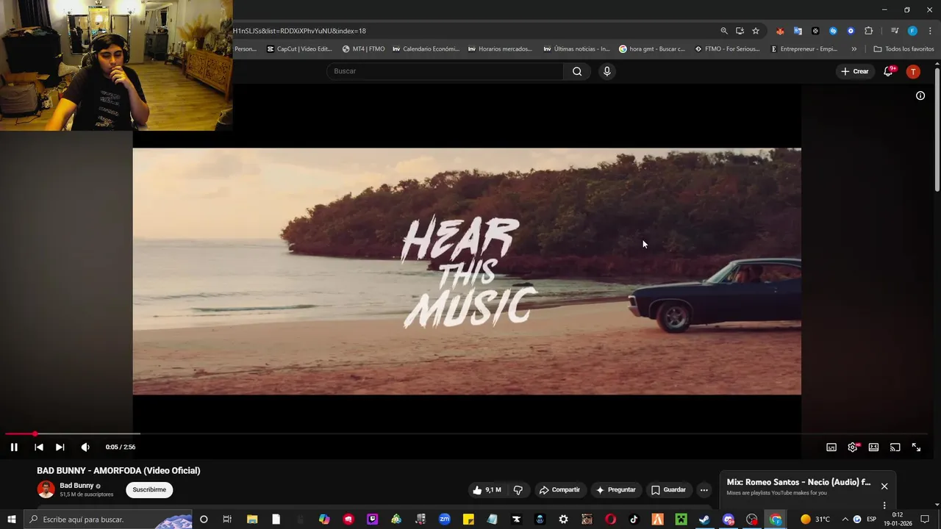Cast the video to a TV
Screen dimensions: 941x529
point(895,447)
